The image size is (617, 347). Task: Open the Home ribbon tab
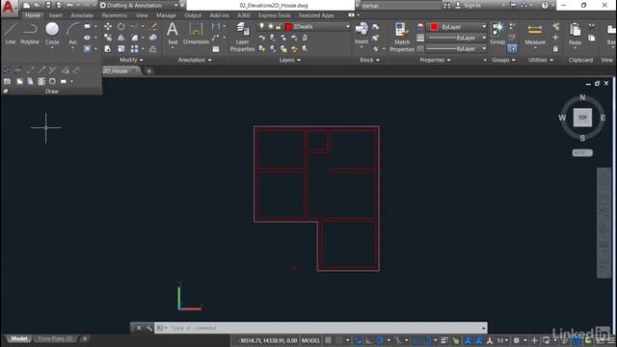pos(33,15)
